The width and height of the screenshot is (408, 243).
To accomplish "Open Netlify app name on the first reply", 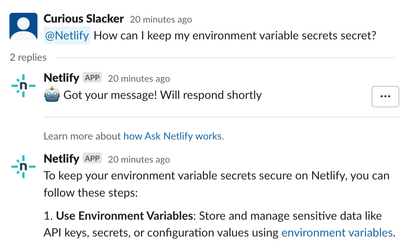I will [61, 78].
